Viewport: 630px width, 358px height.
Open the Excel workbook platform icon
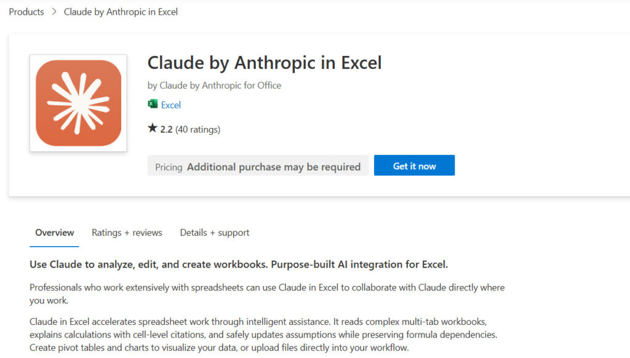tap(153, 105)
